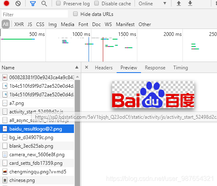Export HAR file with download arrow

(190, 3)
